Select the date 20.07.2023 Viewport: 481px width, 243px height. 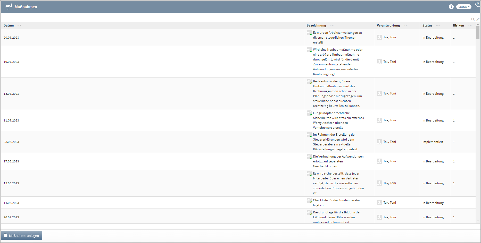(11, 38)
